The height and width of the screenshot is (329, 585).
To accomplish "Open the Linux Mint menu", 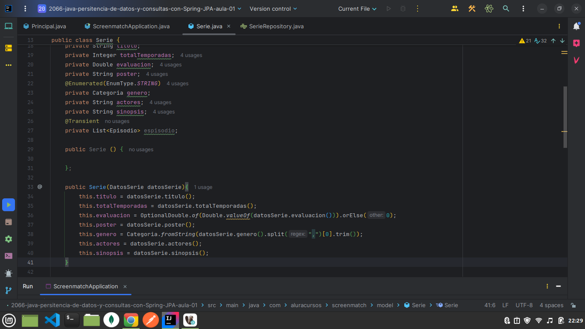I will pyautogui.click(x=9, y=320).
